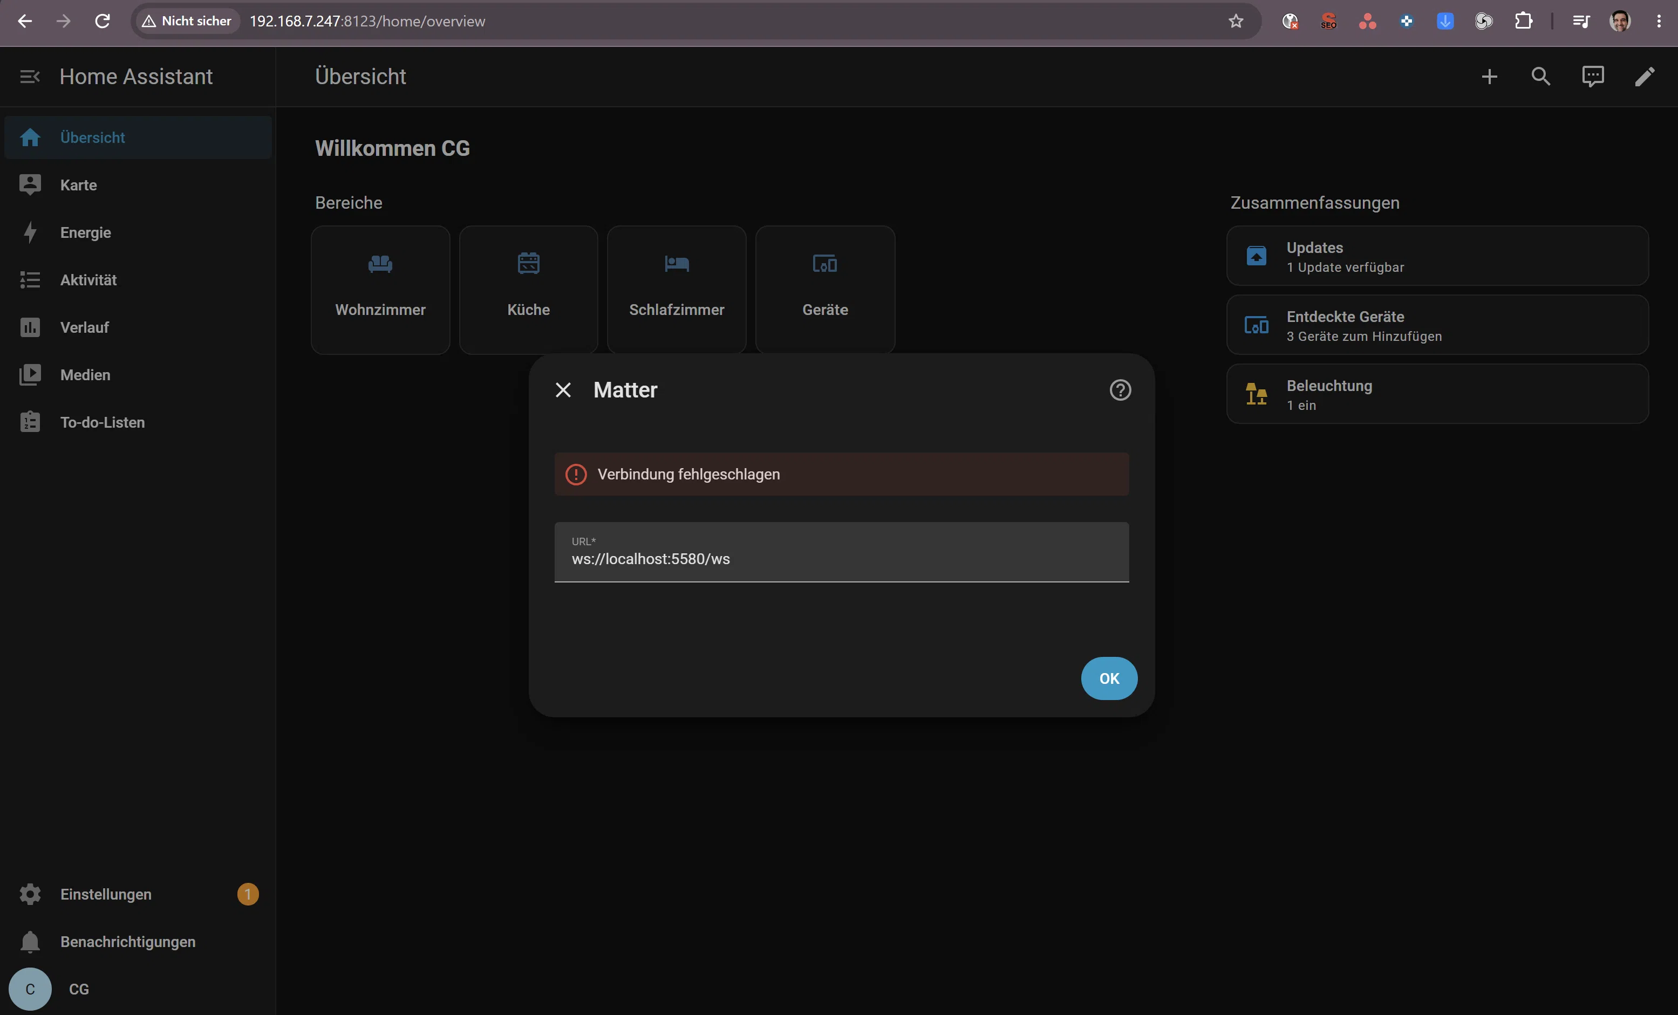Click the Verbindung fehlgeschlagen error message
Screen dimensions: 1678x1015
842,475
